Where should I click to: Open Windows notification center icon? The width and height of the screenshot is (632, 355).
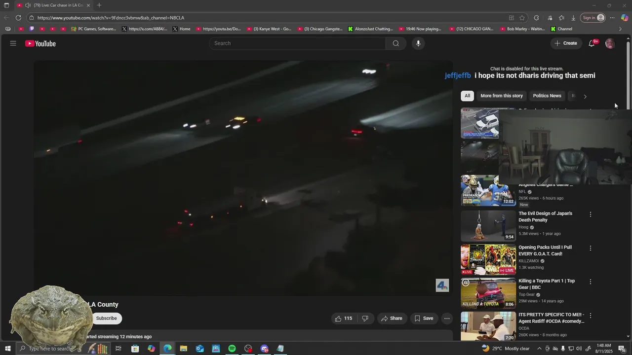tap(622, 349)
